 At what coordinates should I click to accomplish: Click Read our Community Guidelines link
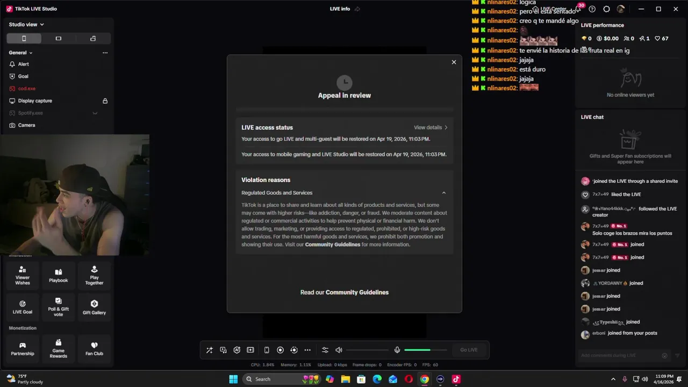345,292
